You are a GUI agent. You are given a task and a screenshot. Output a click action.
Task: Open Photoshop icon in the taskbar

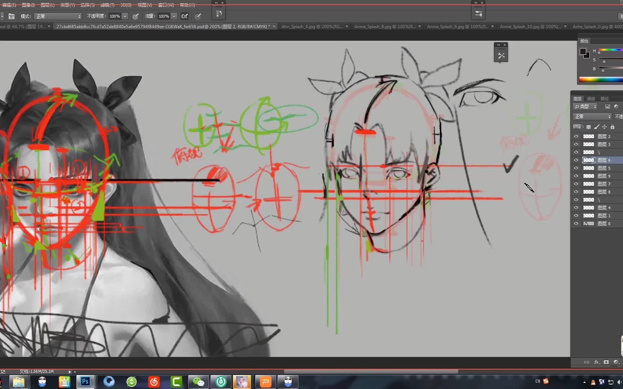(85, 381)
